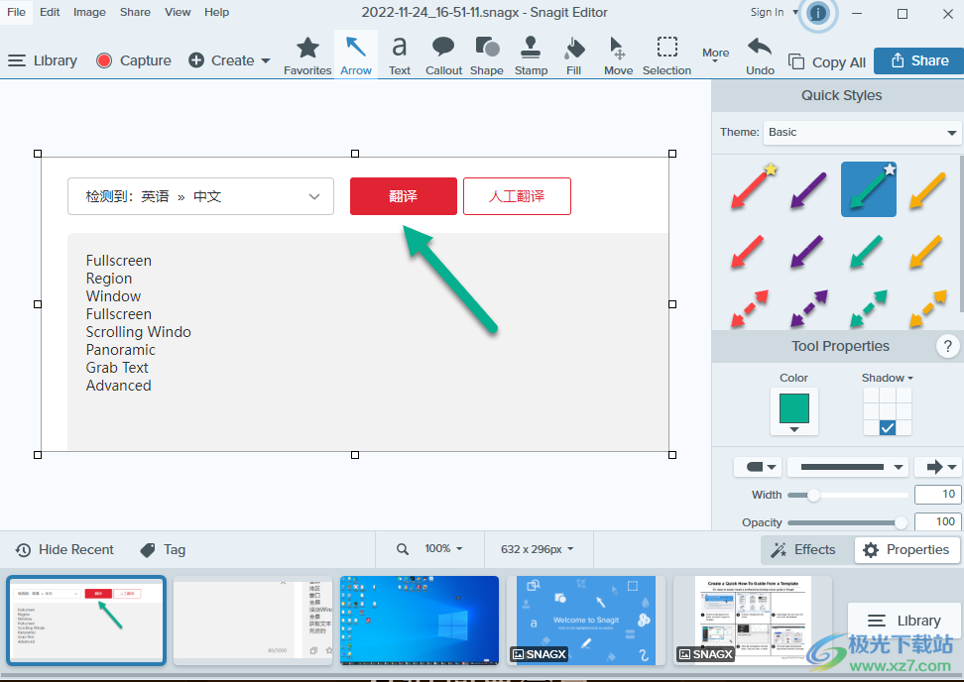Viewport: 964px width, 682px height.
Task: Open the Theme Basic dropdown
Action: 861,132
